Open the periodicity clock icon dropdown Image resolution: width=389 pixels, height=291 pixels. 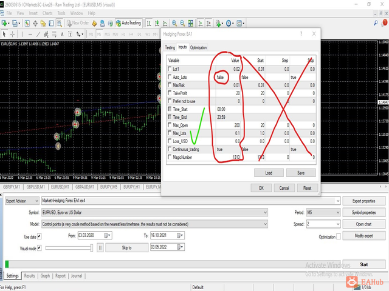pos(230,24)
